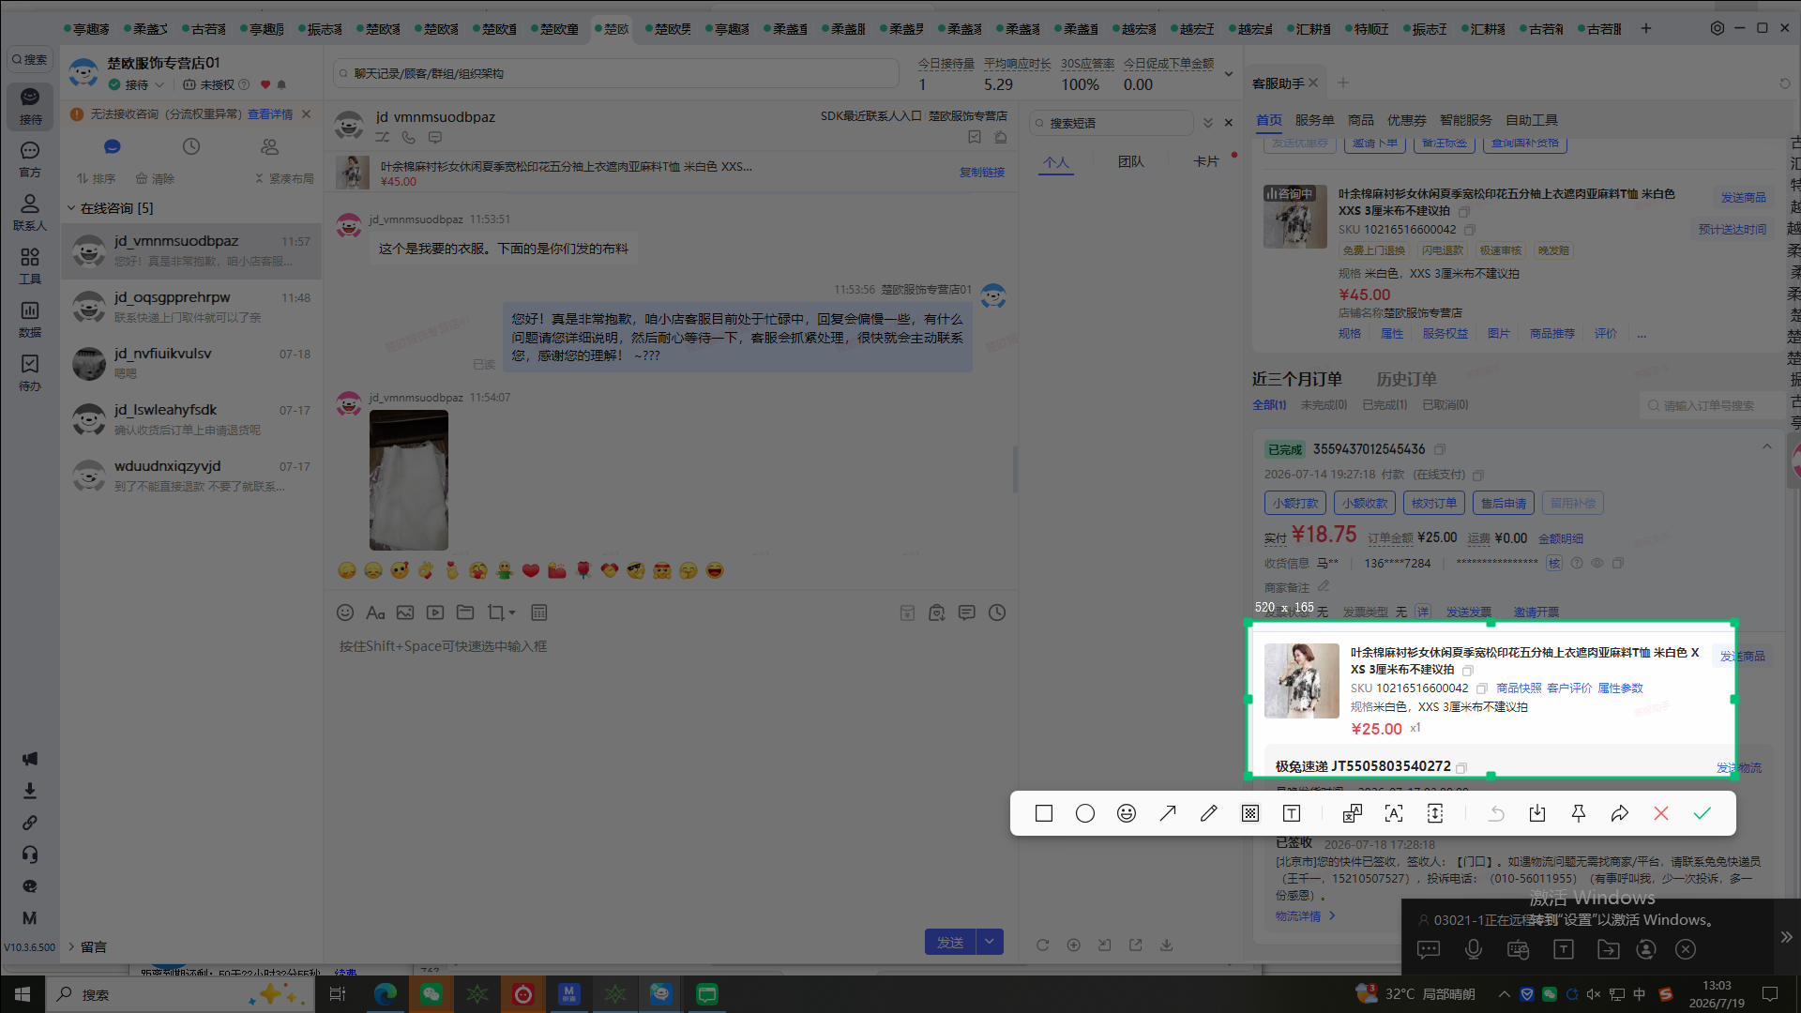Select the pencil freehand tool

click(1209, 813)
